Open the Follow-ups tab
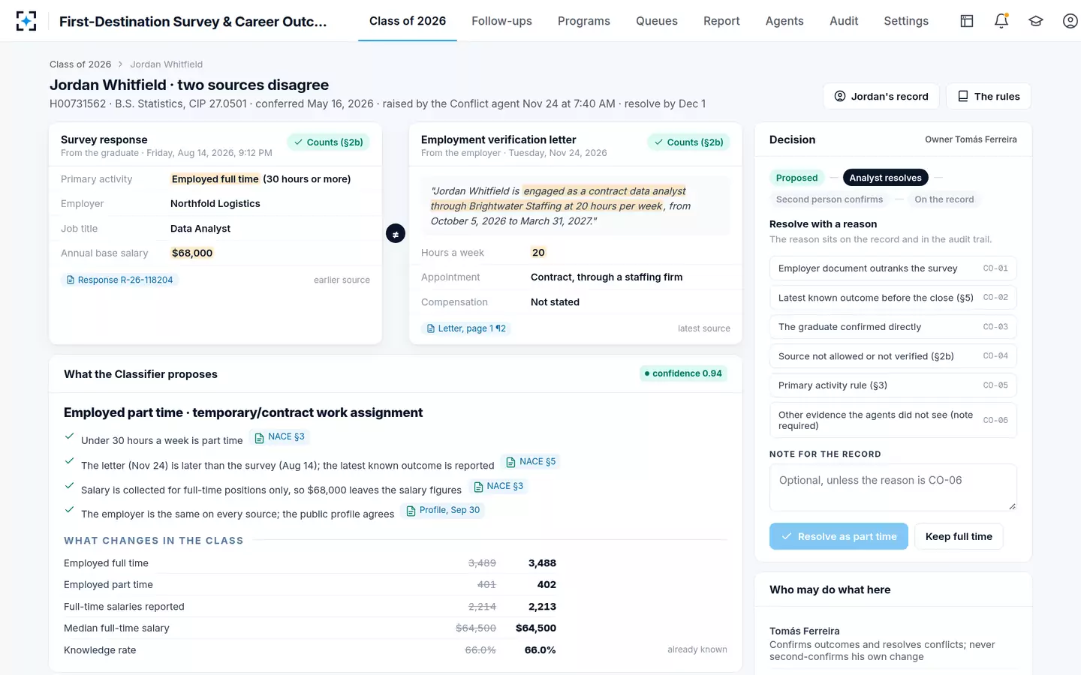 click(x=501, y=21)
